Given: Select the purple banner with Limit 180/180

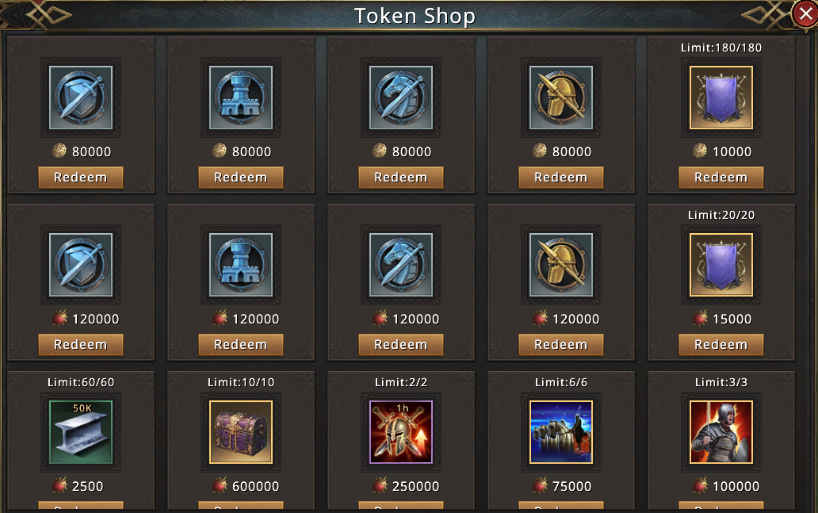Looking at the screenshot, I should tap(721, 98).
